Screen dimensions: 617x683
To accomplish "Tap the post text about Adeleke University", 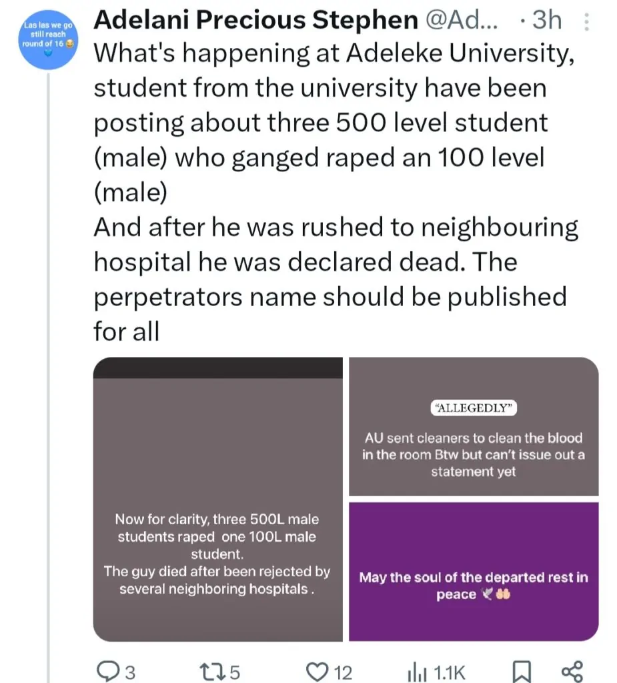I will pos(334,192).
